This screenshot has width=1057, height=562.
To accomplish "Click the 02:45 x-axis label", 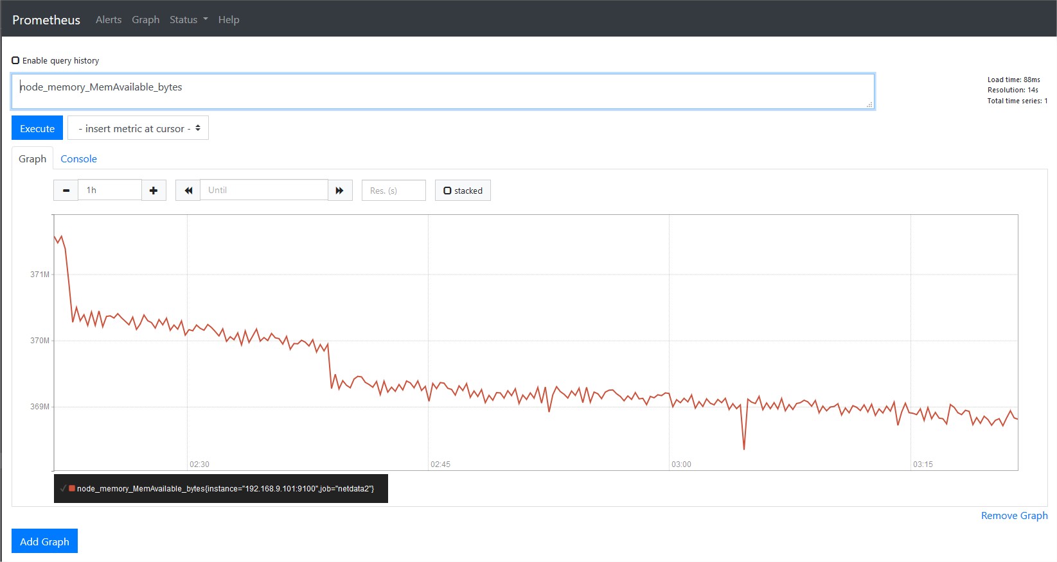I will (440, 464).
